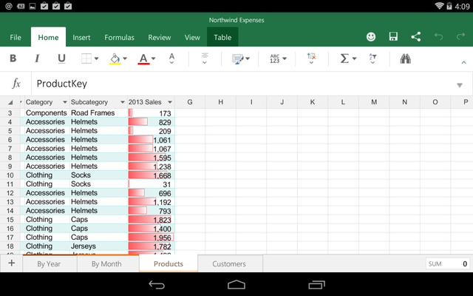The height and width of the screenshot is (296, 473).
Task: Select all cells with the corner triangle
Action: pyautogui.click(x=10, y=102)
